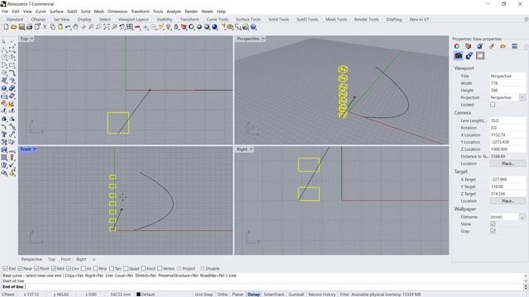529x297 pixels.
Task: Click the Lens Length input field
Action: [x=508, y=120]
